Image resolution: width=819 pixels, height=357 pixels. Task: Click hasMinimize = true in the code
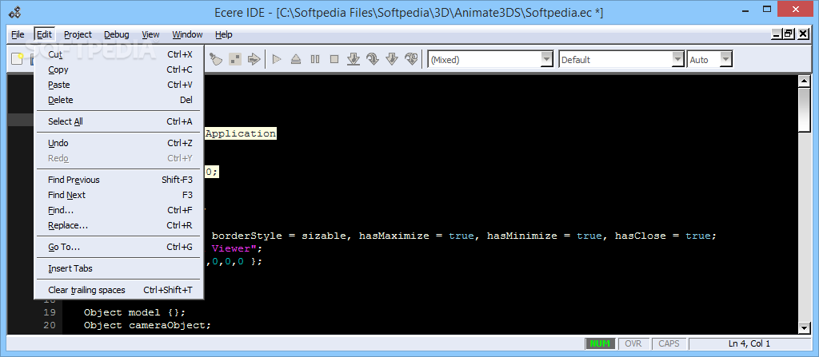coord(544,236)
